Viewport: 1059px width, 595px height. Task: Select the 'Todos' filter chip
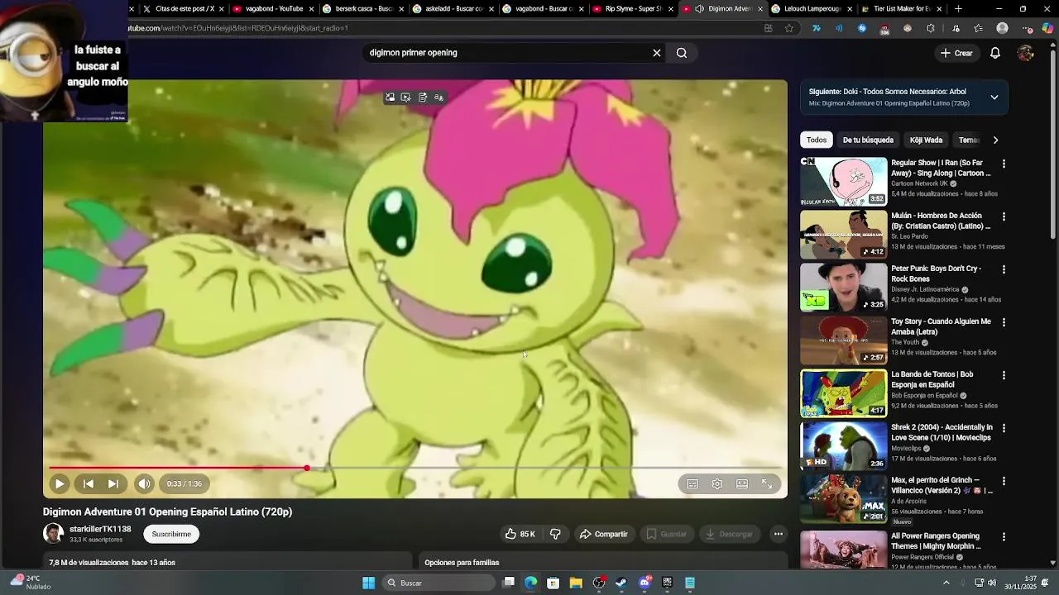point(817,140)
